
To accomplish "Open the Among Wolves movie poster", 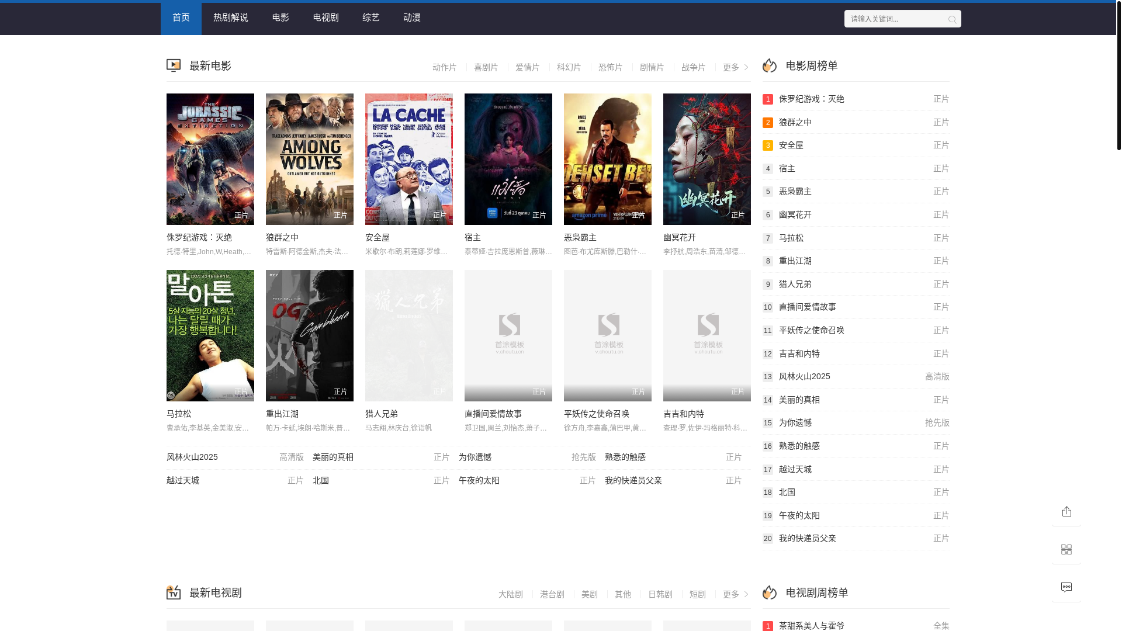I will point(310,159).
